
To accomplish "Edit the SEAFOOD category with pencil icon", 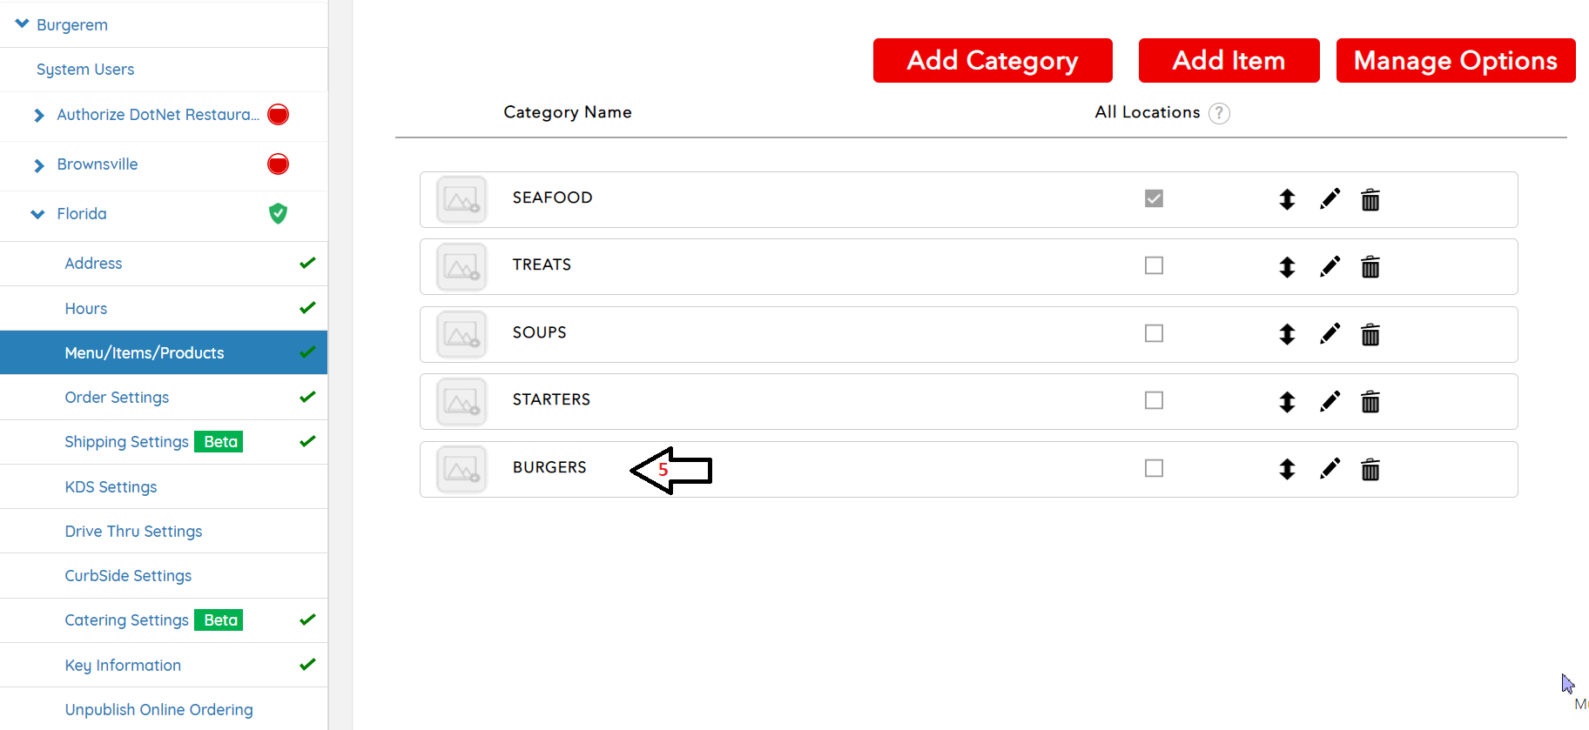I will tap(1330, 199).
